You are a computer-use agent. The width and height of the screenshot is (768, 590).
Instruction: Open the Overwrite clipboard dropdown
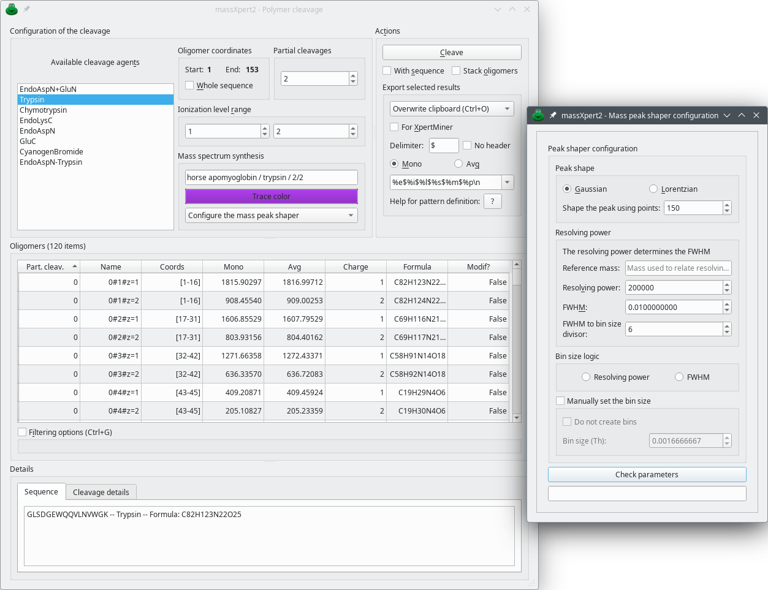[452, 109]
